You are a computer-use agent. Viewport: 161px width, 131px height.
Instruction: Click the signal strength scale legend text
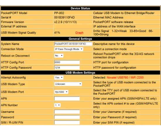tap(123, 33)
